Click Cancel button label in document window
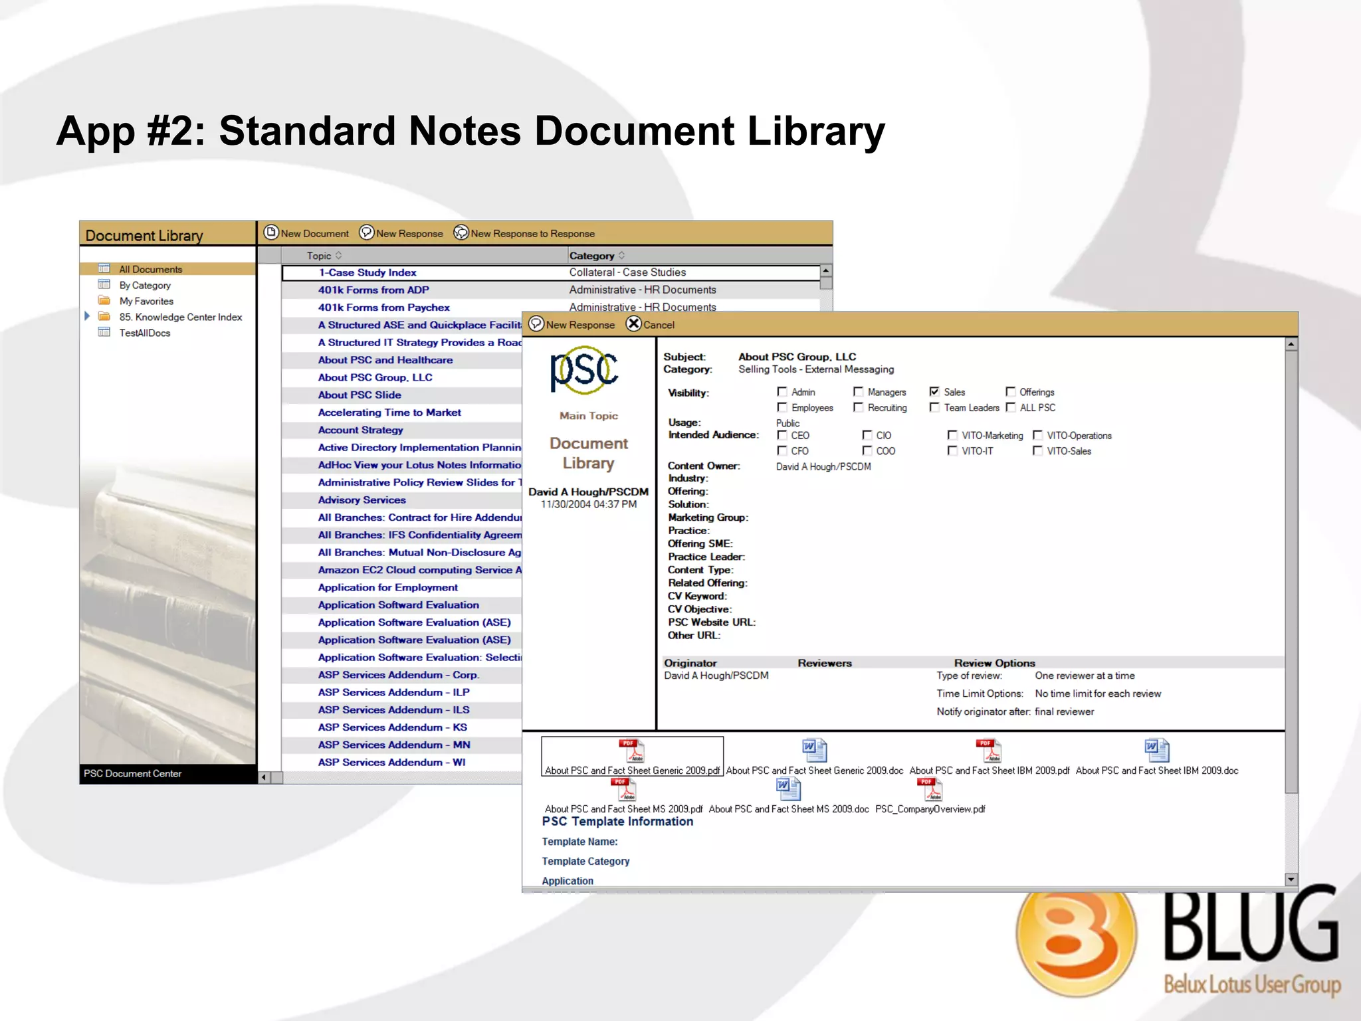Viewport: 1361px width, 1021px height. [x=659, y=325]
